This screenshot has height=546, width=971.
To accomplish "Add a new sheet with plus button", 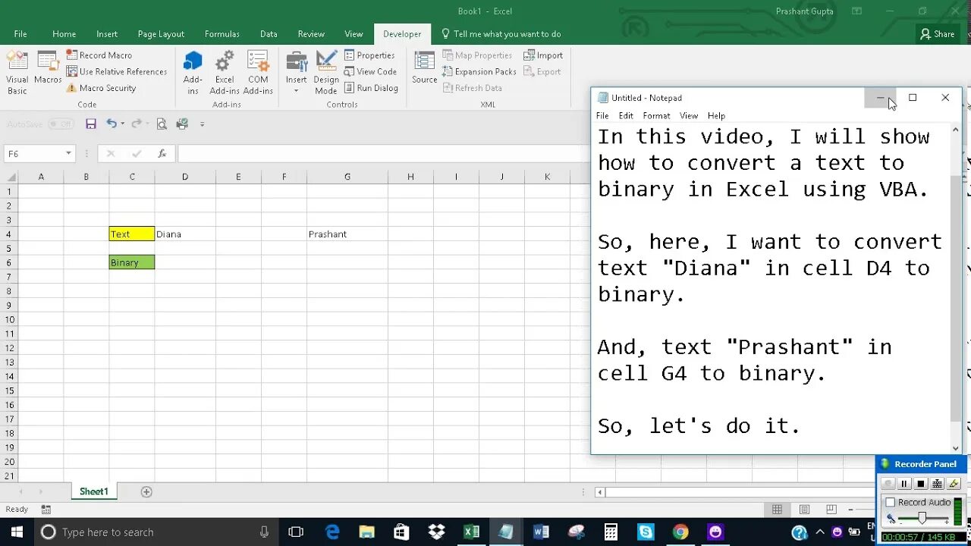I will 146,491.
